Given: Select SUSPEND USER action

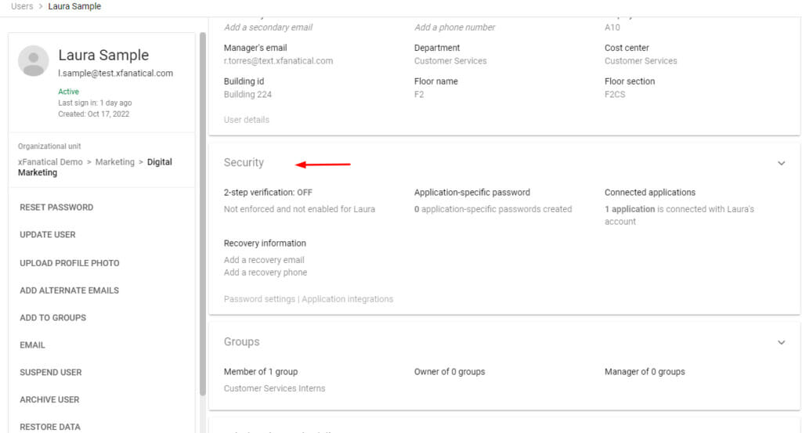Looking at the screenshot, I should pos(51,372).
